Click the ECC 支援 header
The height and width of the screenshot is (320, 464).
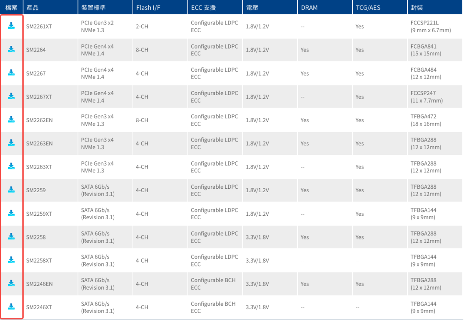203,8
